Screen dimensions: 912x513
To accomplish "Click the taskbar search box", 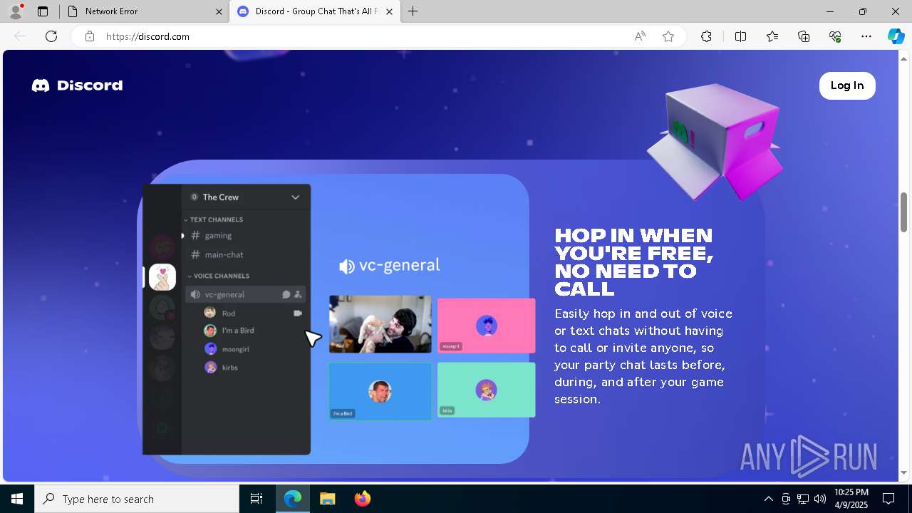I will [137, 499].
